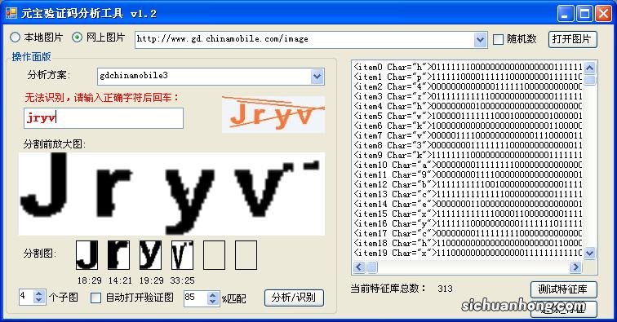Click the feature list scroll right arrow
The width and height of the screenshot is (617, 322).
pos(575,267)
